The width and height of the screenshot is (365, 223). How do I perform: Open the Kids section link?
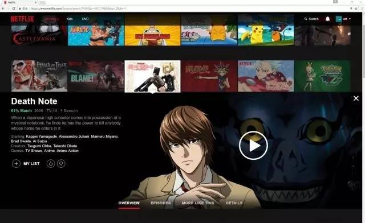click(70, 19)
